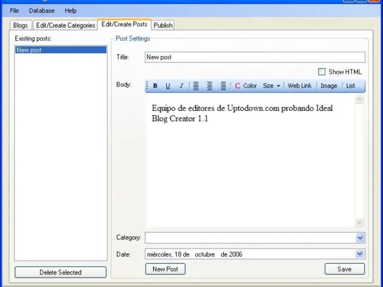Open the Database menu
The height and width of the screenshot is (287, 383).
pos(42,11)
